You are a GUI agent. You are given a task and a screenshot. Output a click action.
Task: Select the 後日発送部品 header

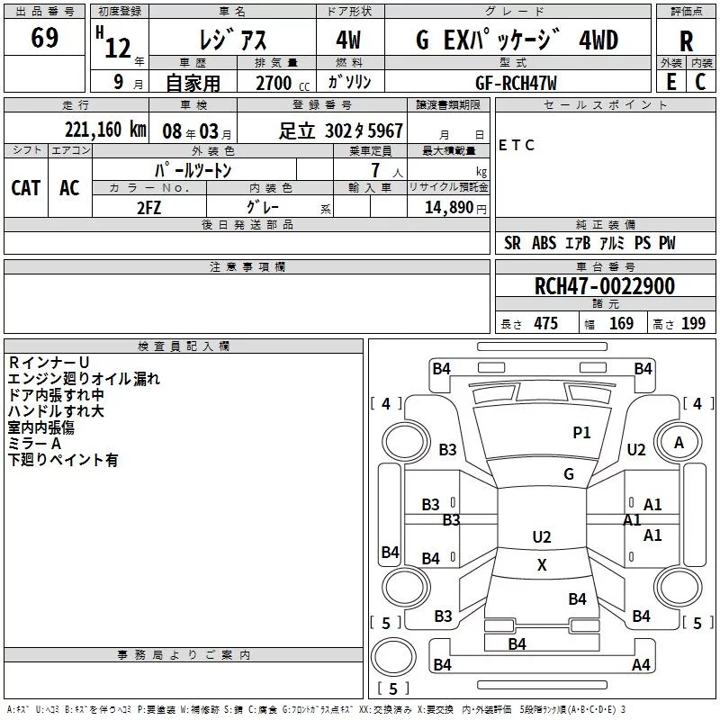click(x=247, y=224)
